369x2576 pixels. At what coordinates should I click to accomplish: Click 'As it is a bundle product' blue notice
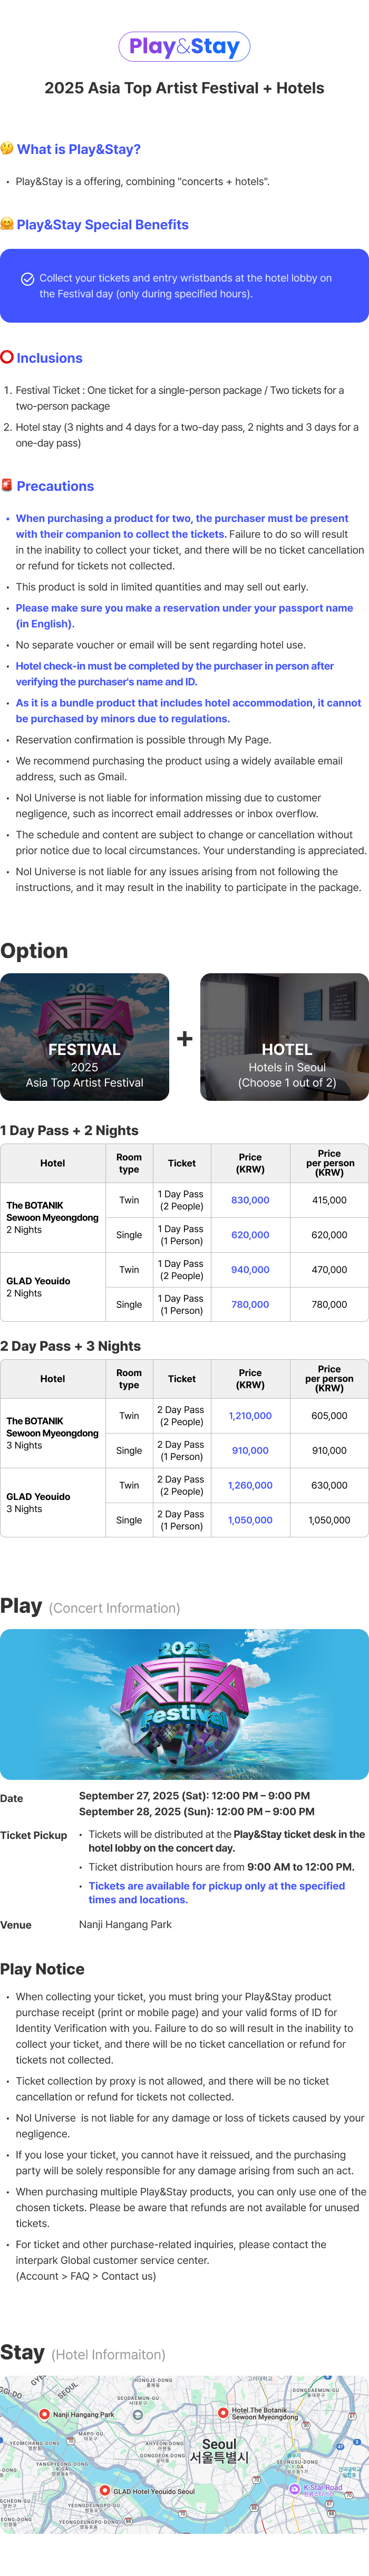point(188,710)
